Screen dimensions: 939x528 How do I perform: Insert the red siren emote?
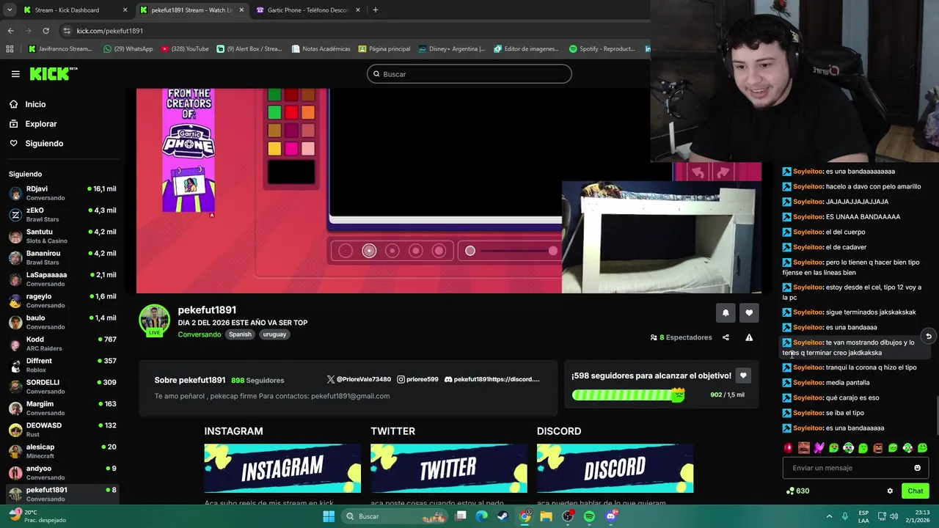tap(789, 447)
